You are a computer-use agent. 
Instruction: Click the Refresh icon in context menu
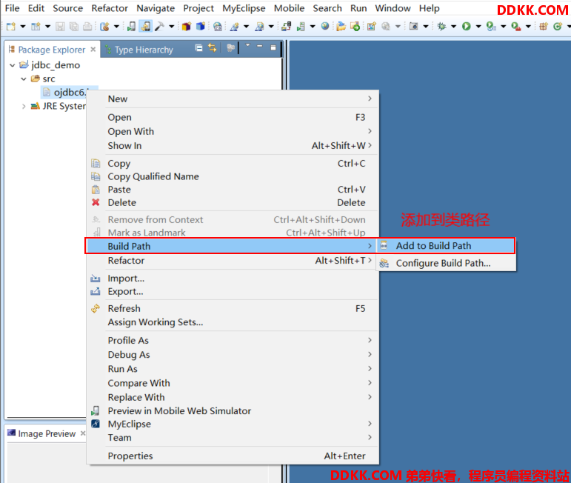pos(96,308)
